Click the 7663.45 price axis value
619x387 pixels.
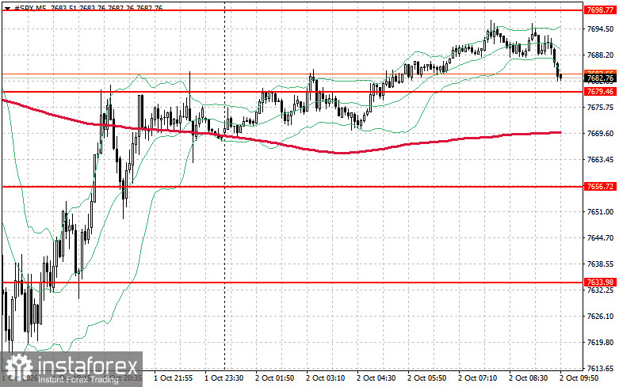(x=600, y=160)
